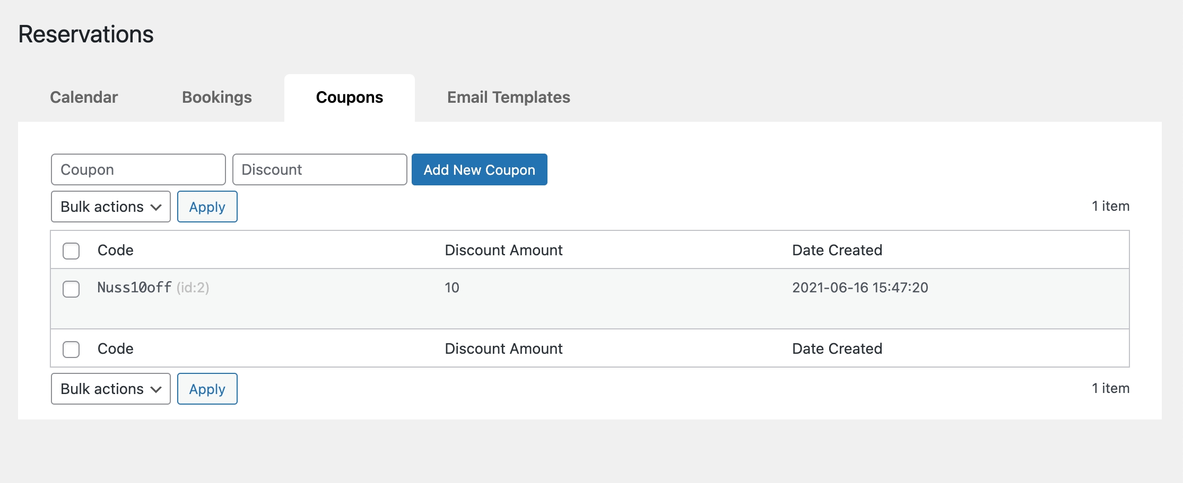Click the Code column header at the top
This screenshot has width=1183, height=483.
(115, 250)
